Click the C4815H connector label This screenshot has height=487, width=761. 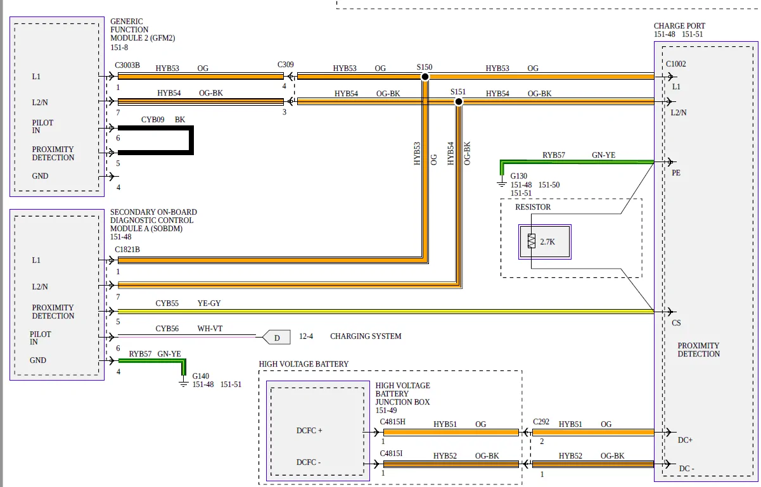(x=392, y=421)
